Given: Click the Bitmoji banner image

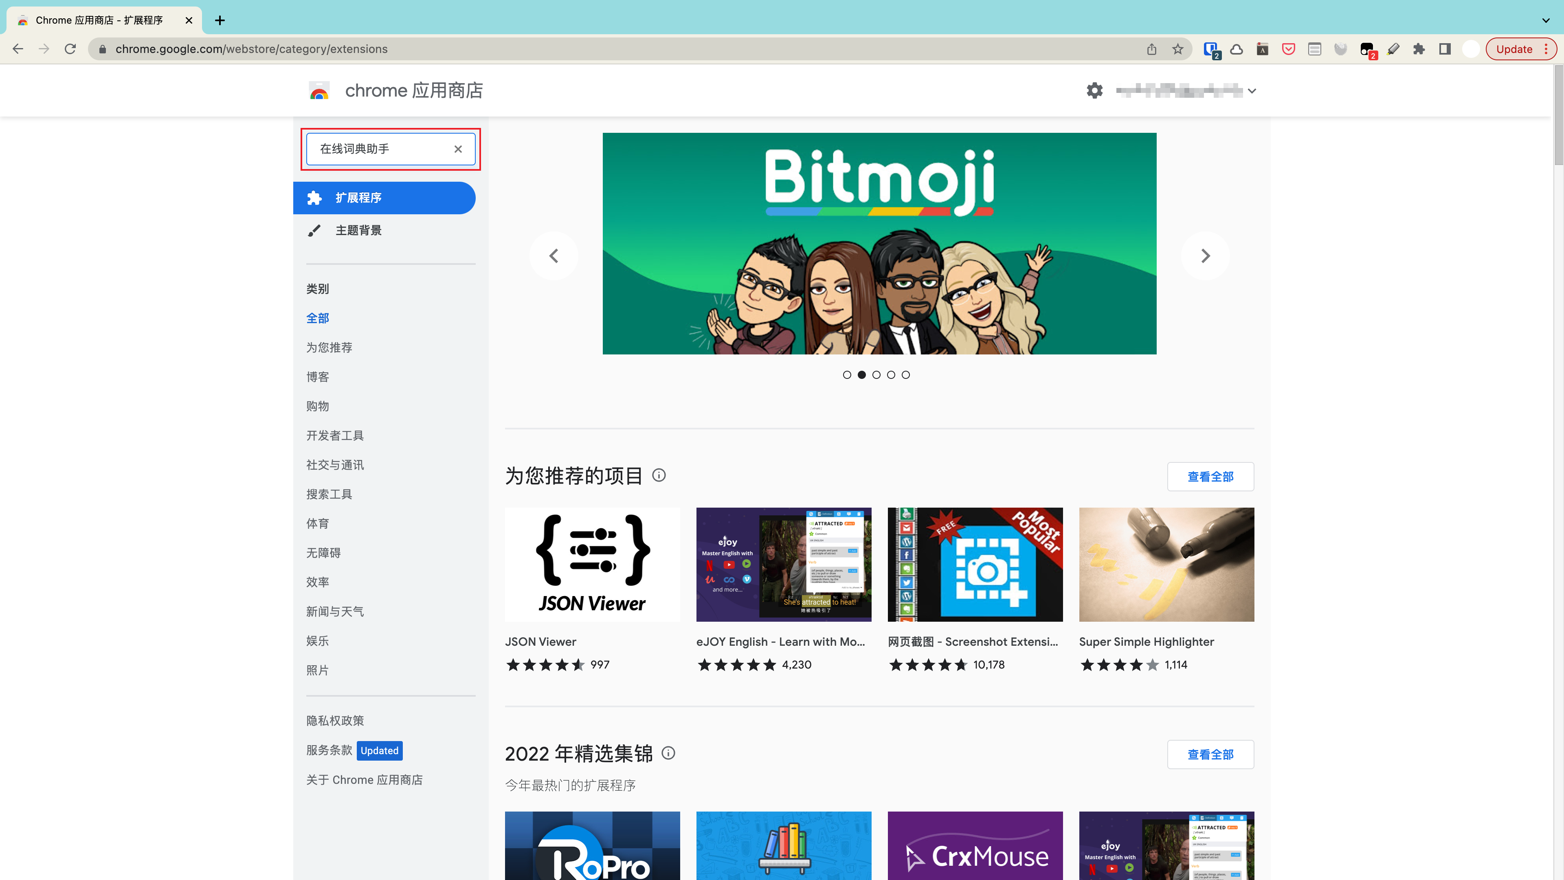Looking at the screenshot, I should click(x=879, y=244).
